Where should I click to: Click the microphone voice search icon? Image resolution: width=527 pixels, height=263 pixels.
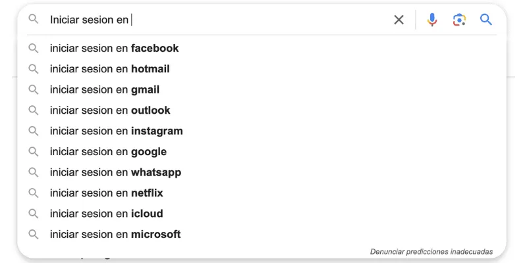pyautogui.click(x=432, y=20)
